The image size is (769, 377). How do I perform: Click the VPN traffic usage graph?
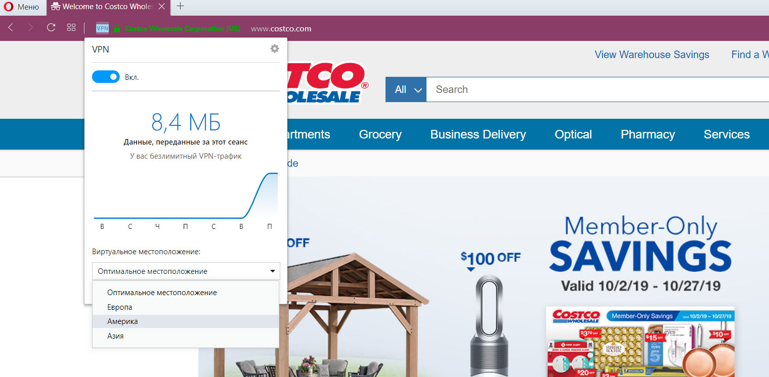point(186,196)
